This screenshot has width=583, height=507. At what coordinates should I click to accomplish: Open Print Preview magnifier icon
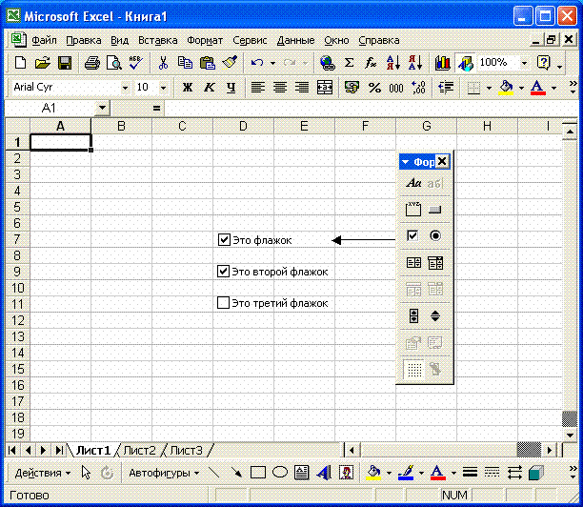pyautogui.click(x=113, y=63)
